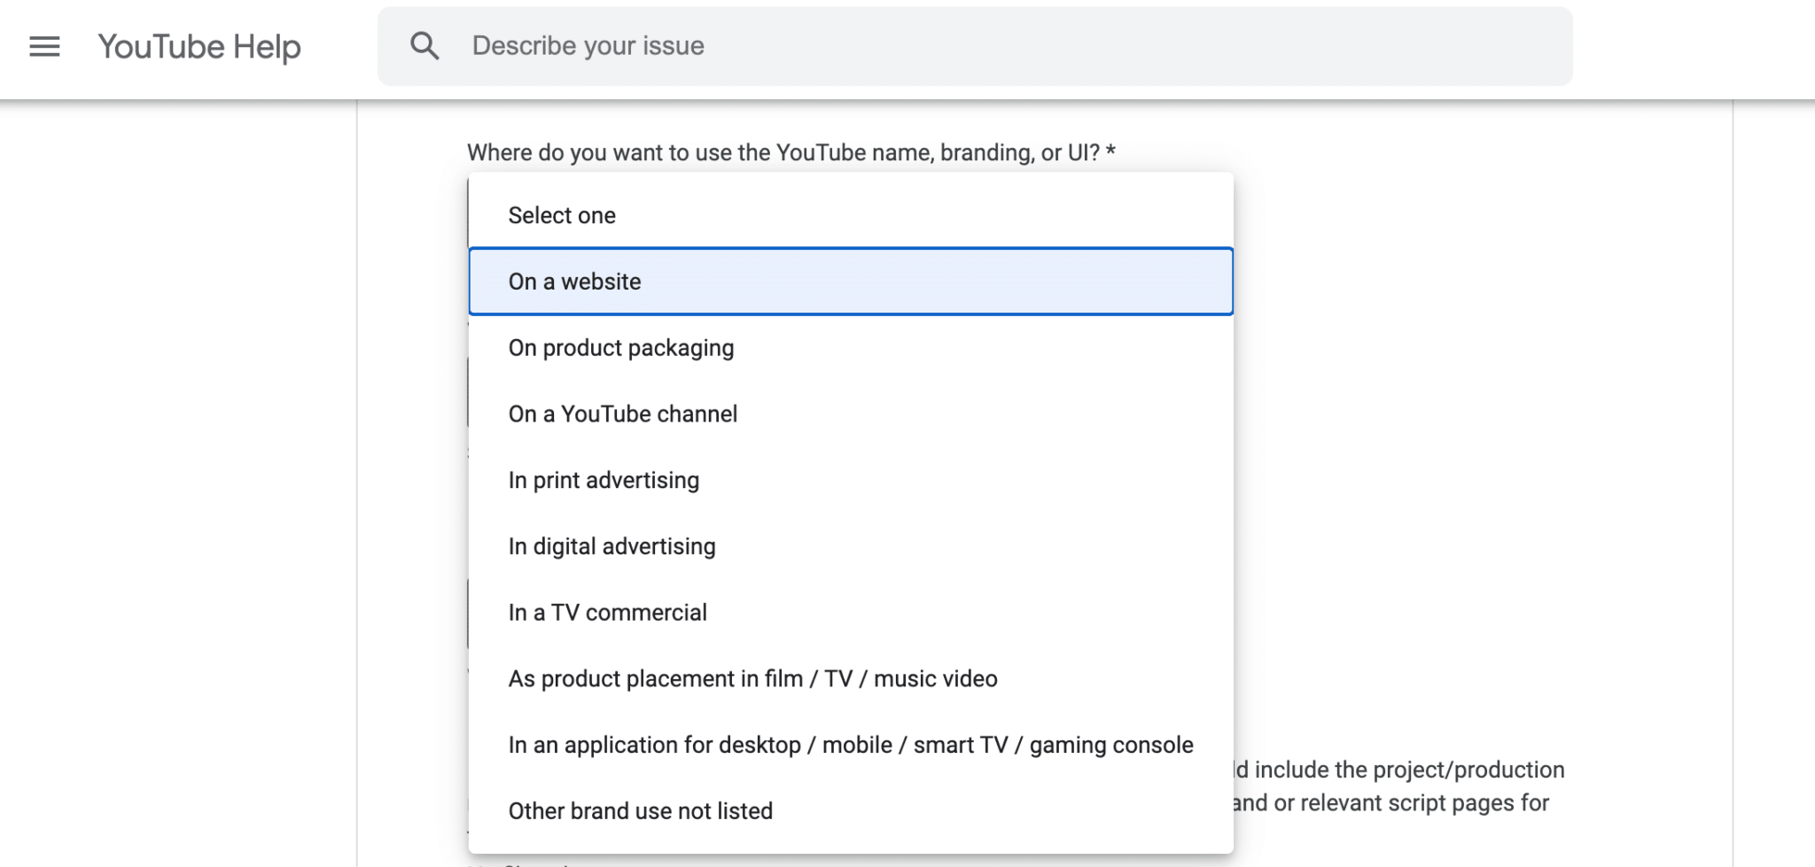Click 'relevant script pages' help text
Image resolution: width=1815 pixels, height=867 pixels.
pyautogui.click(x=1391, y=803)
